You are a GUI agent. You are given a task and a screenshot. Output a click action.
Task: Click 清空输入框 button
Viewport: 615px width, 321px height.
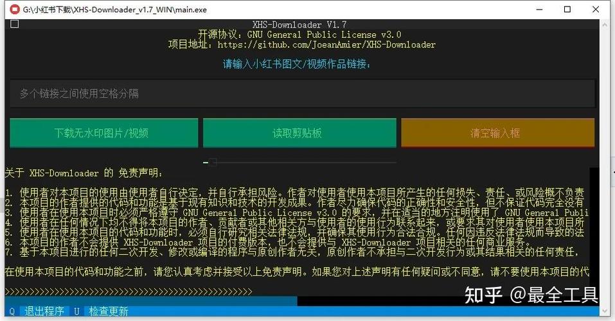(498, 133)
